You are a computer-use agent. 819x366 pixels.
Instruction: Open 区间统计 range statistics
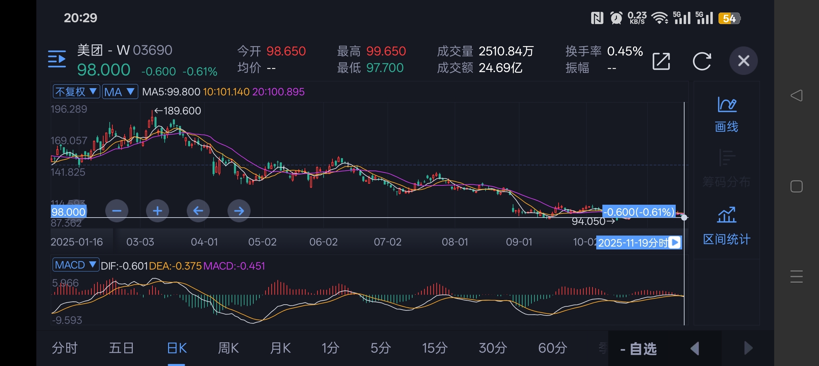(726, 226)
